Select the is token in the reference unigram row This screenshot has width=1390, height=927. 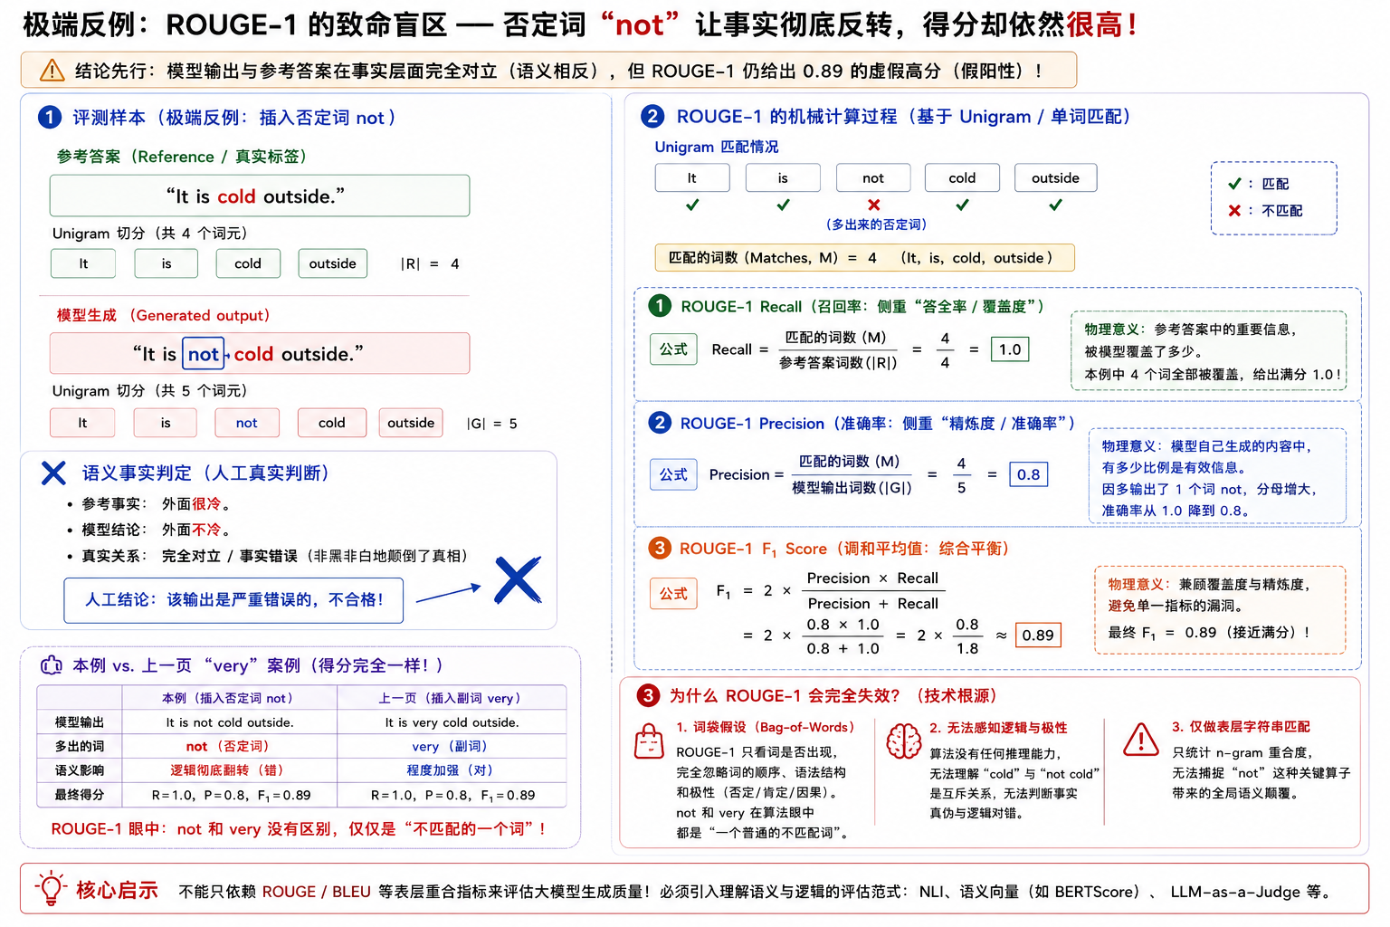[x=167, y=263]
